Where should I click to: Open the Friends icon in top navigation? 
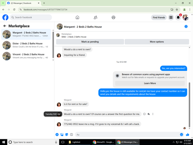click(x=95, y=17)
